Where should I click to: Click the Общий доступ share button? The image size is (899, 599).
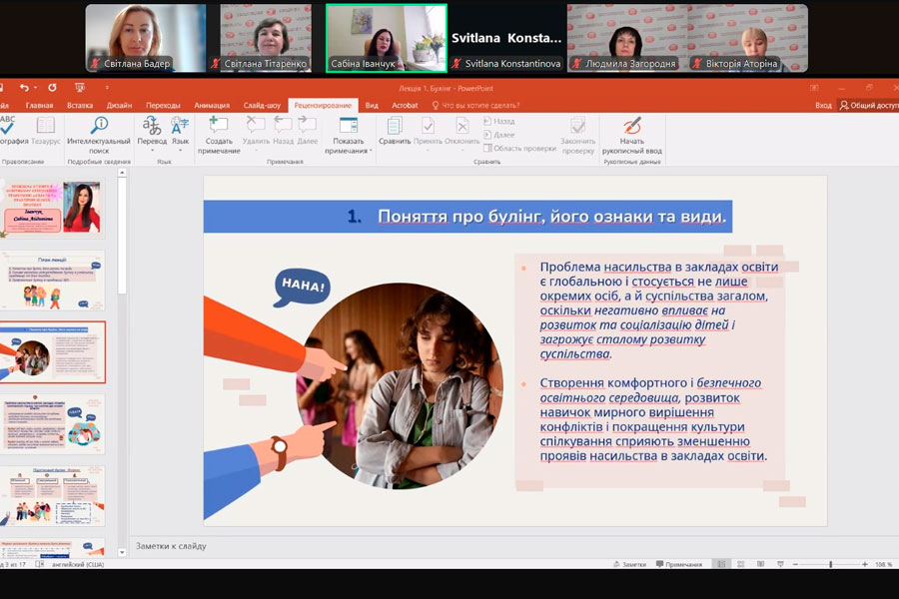tap(868, 105)
